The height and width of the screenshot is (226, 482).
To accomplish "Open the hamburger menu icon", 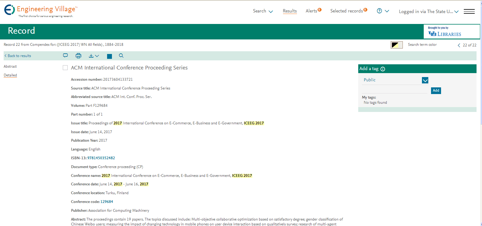I will (469, 11).
